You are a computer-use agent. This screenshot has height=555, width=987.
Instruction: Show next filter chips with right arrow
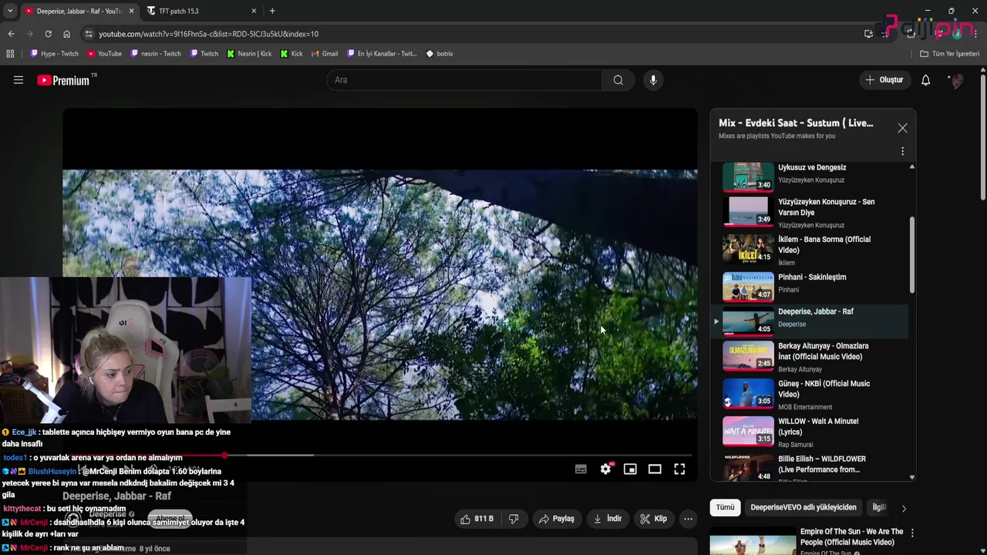(904, 508)
